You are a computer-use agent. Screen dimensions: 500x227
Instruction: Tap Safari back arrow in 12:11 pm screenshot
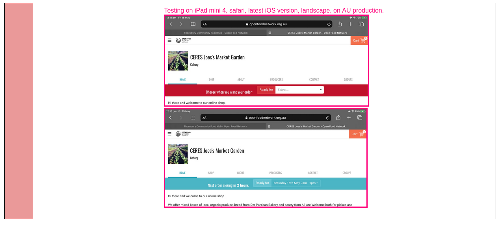coord(170,24)
